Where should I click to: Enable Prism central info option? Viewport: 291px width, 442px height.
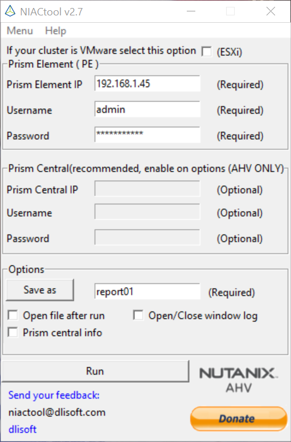coord(13,332)
